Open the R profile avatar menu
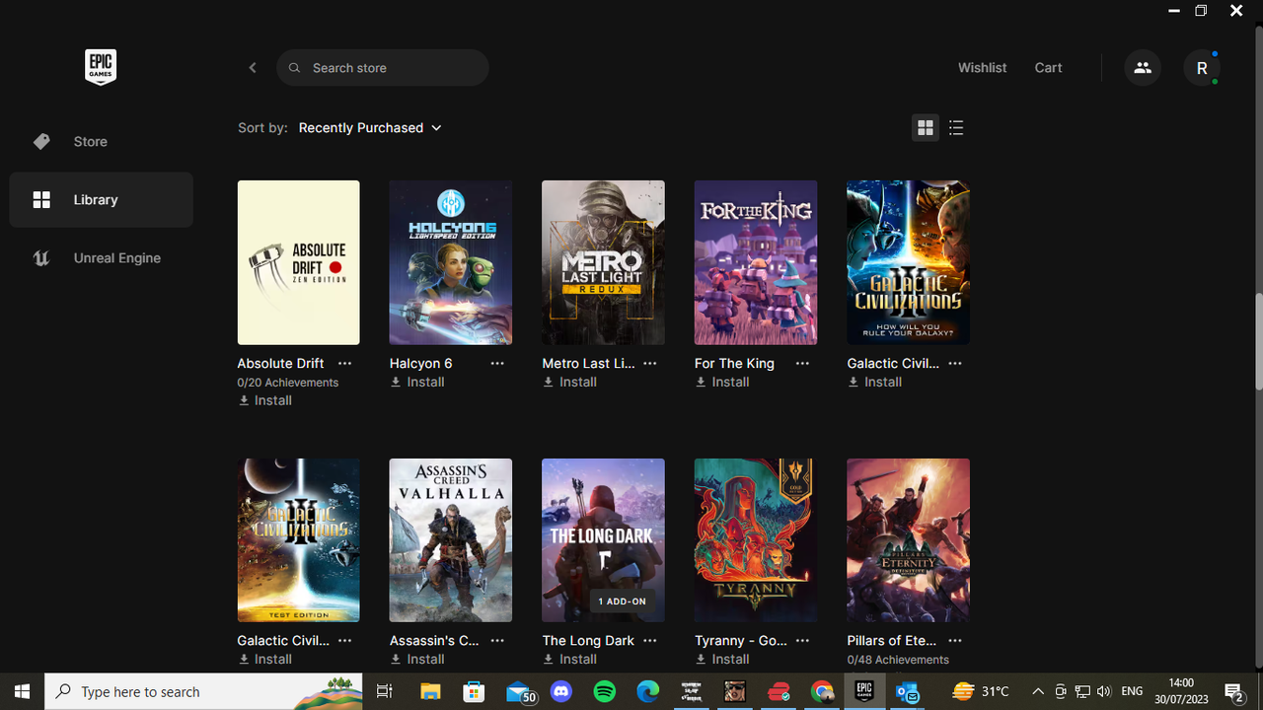This screenshot has width=1263, height=710. 1202,68
